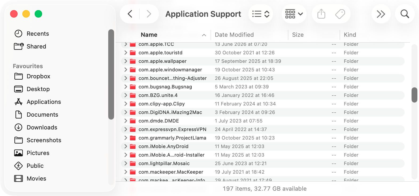Image resolution: width=419 pixels, height=196 pixels.
Task: Select com.iMobie.A…roid-Installer folder name
Action: [172, 155]
